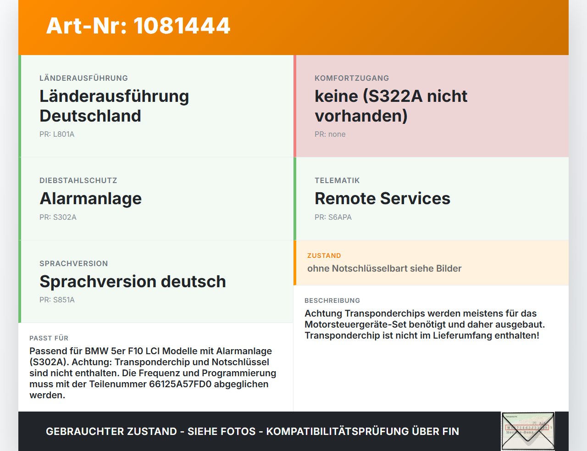Select the Komfortzugang keine card
Image resolution: width=587 pixels, height=451 pixels.
[431, 106]
